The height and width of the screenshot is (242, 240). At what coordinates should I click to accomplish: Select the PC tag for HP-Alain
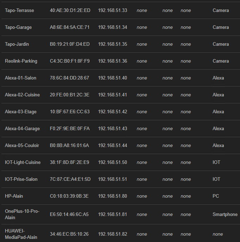pos(216,196)
